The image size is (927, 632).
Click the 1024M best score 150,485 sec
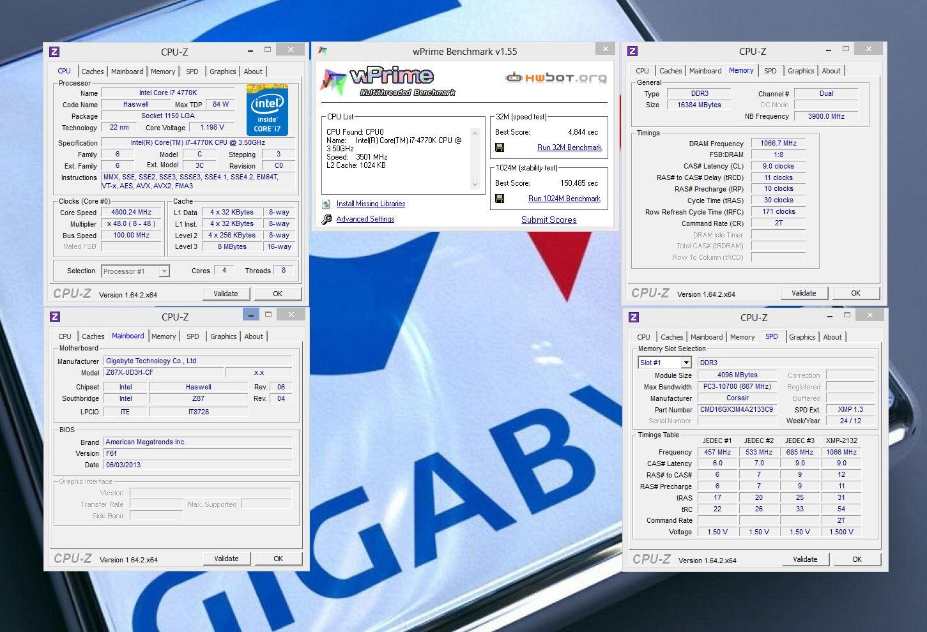(579, 183)
